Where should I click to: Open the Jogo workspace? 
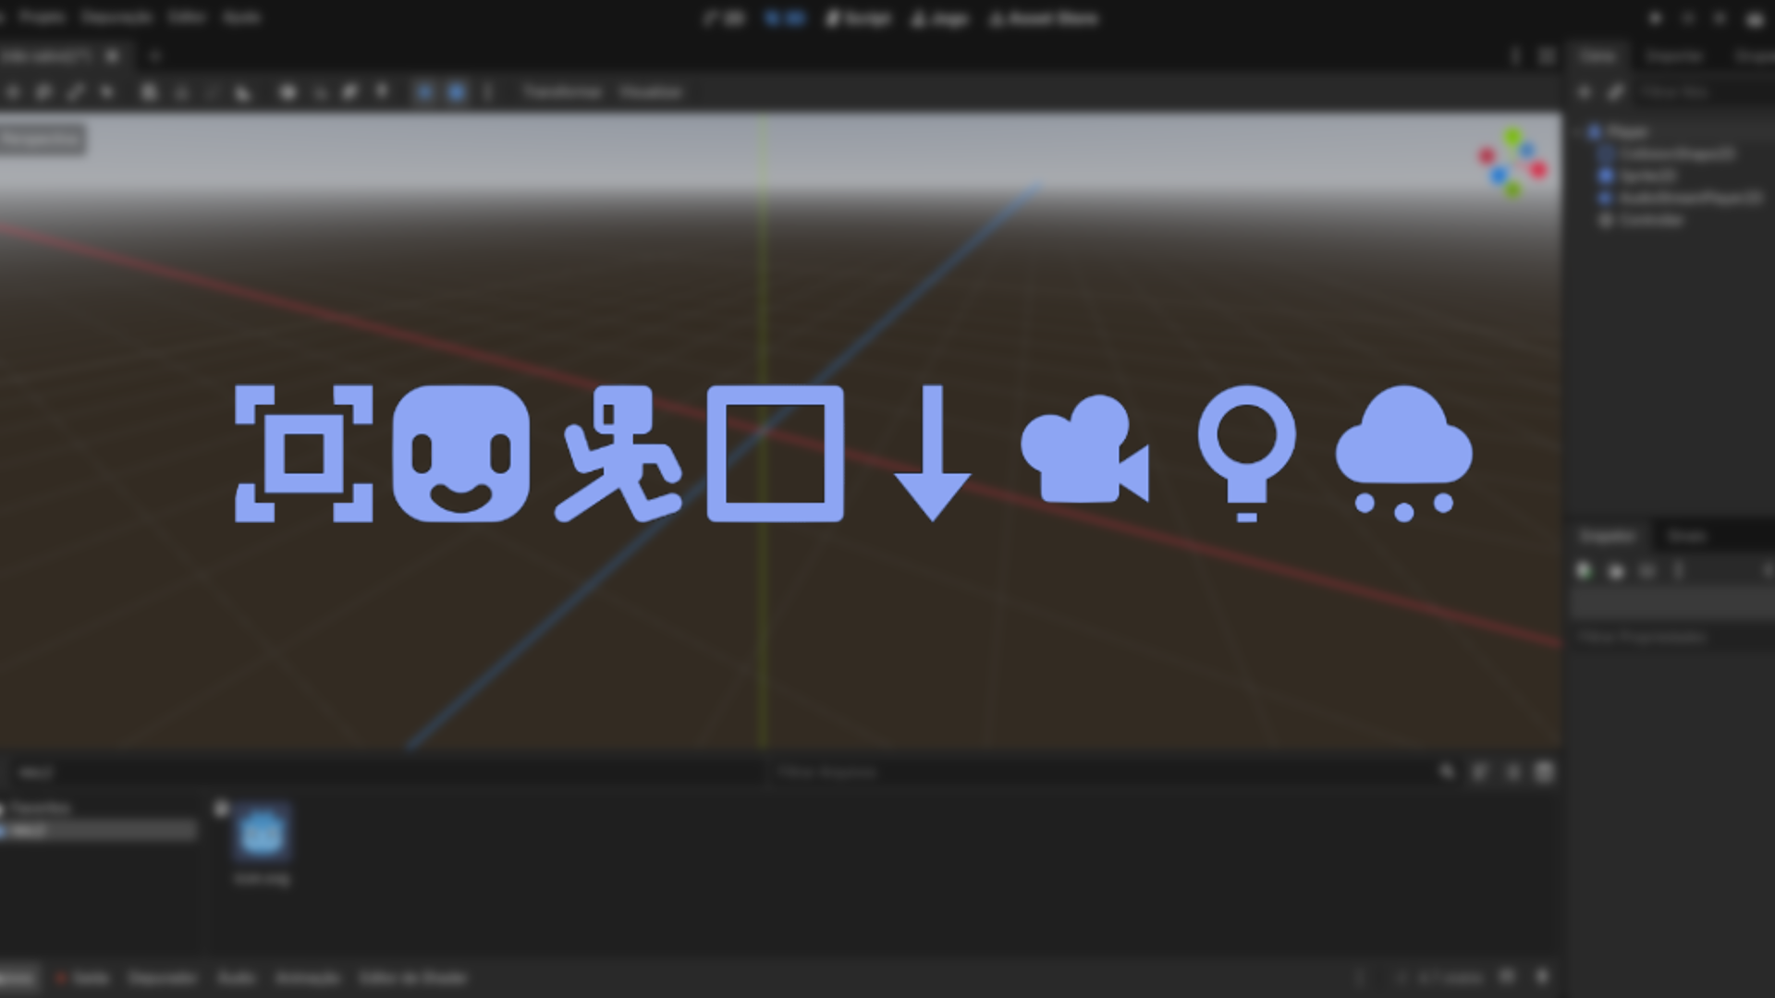pos(939,18)
